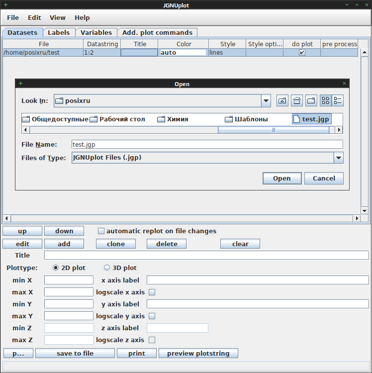Viewport: 372px width, 373px height.
Task: Cancel the Open file dialog
Action: 324,178
